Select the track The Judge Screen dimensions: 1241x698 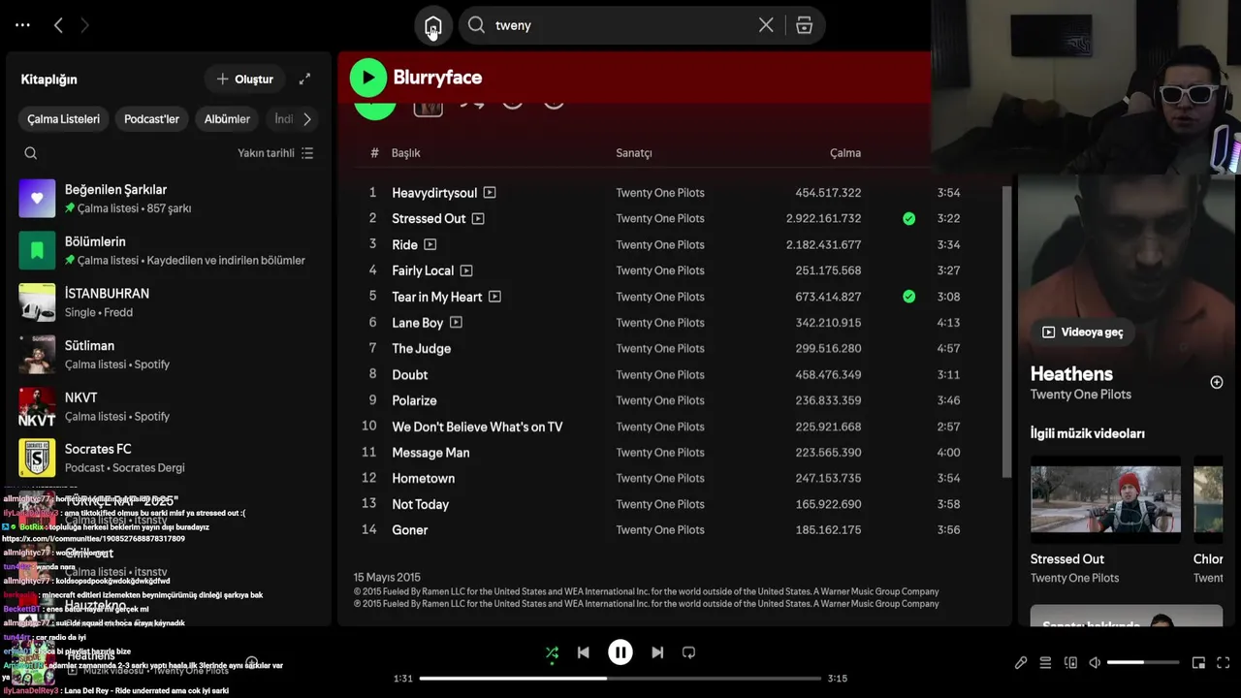point(421,349)
